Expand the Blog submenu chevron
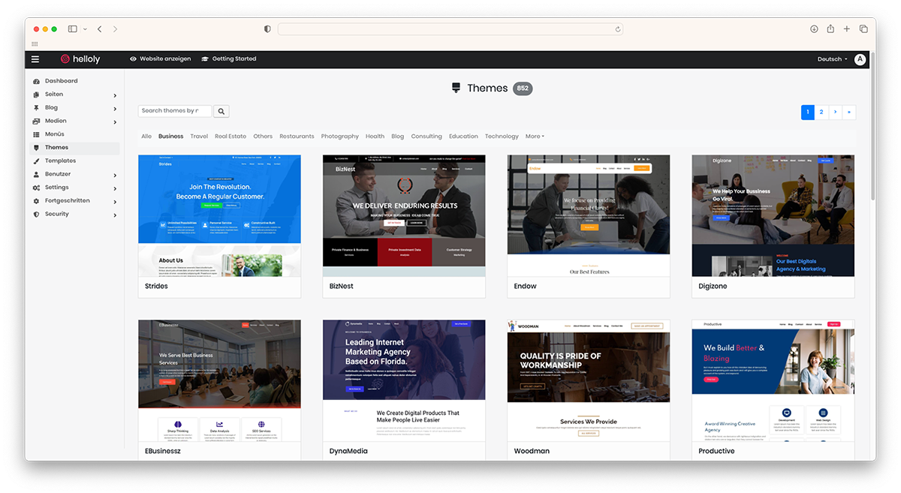This screenshot has width=901, height=493. pyautogui.click(x=115, y=109)
